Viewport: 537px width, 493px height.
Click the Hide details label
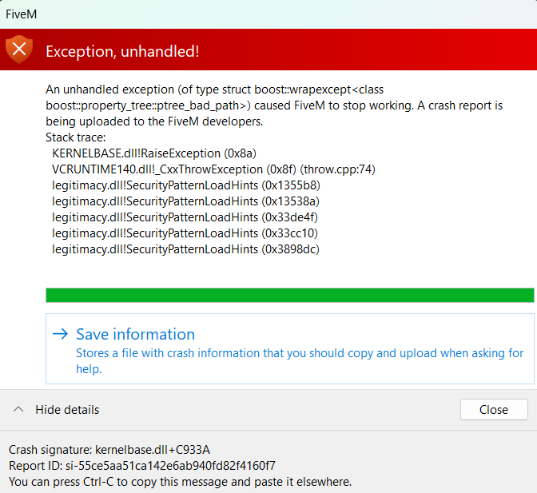pos(67,409)
